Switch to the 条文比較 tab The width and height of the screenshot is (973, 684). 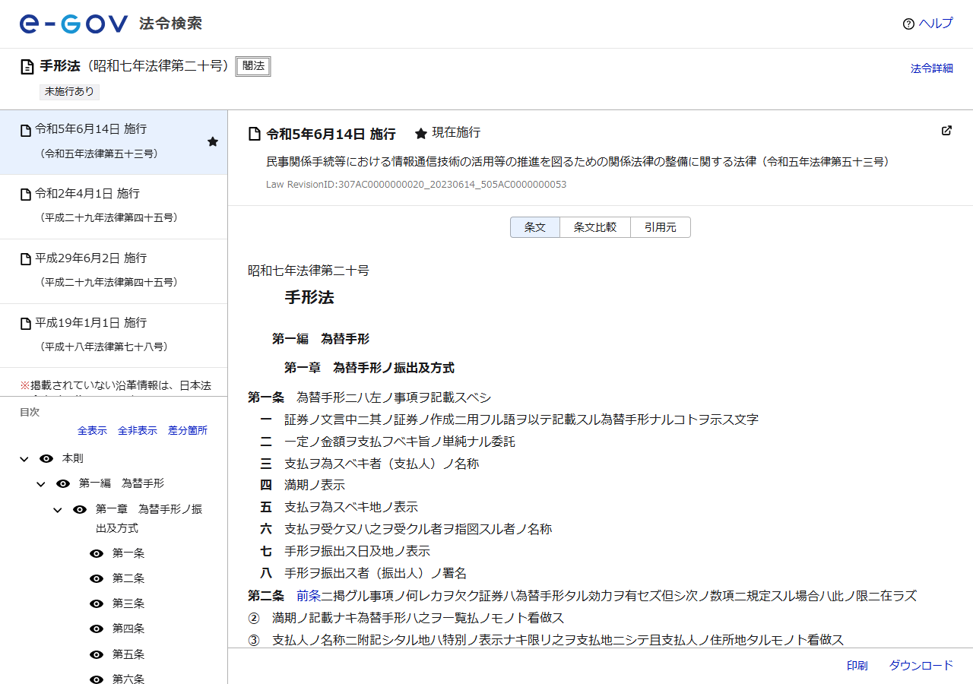tap(595, 227)
